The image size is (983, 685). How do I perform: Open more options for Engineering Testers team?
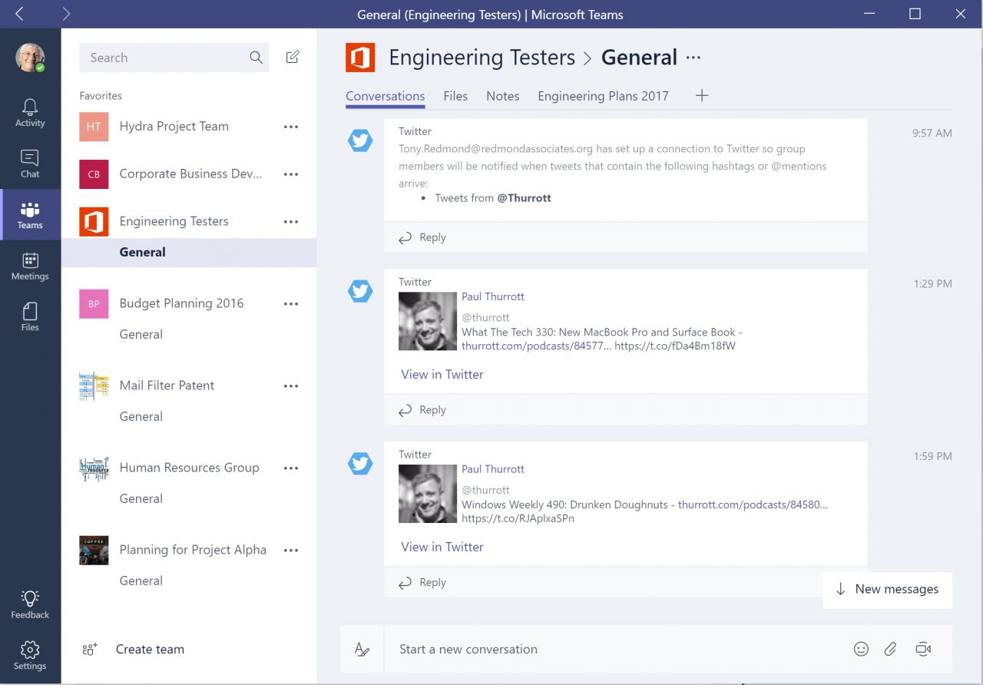(291, 221)
